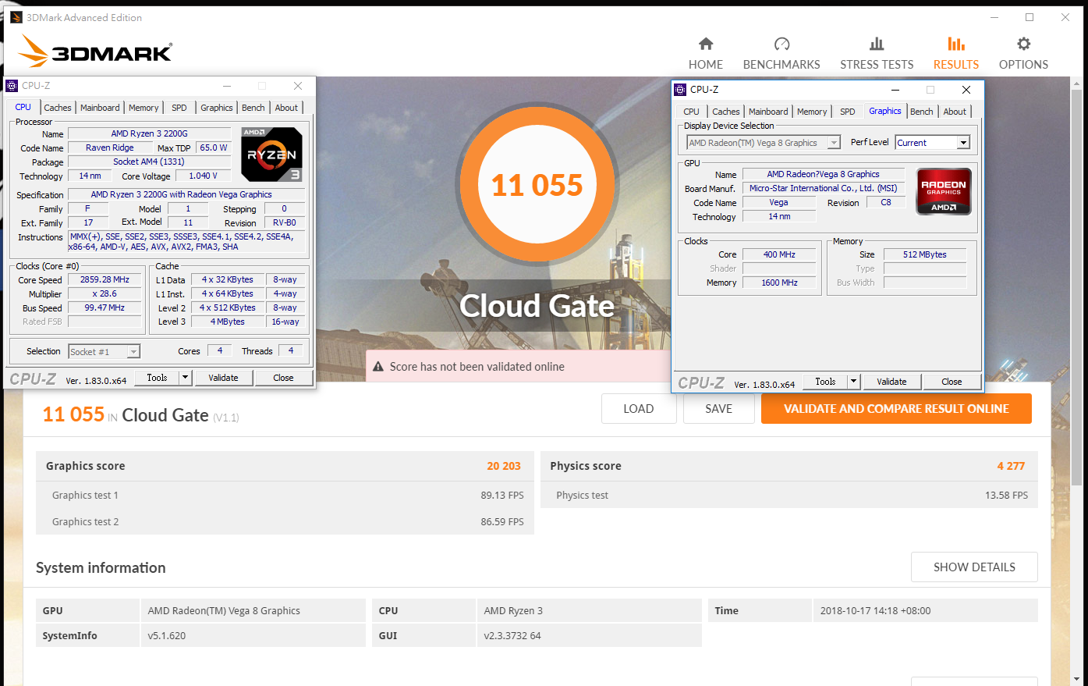Open Stress Tests chart icon
This screenshot has width=1088, height=686.
click(x=877, y=44)
